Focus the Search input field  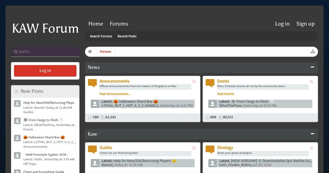point(45,52)
